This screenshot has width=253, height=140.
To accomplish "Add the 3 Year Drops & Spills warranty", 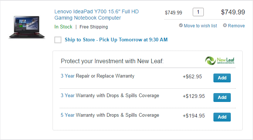I will tap(222, 98).
